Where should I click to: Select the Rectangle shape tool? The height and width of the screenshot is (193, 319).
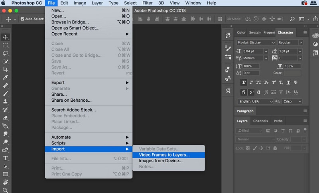point(6,174)
